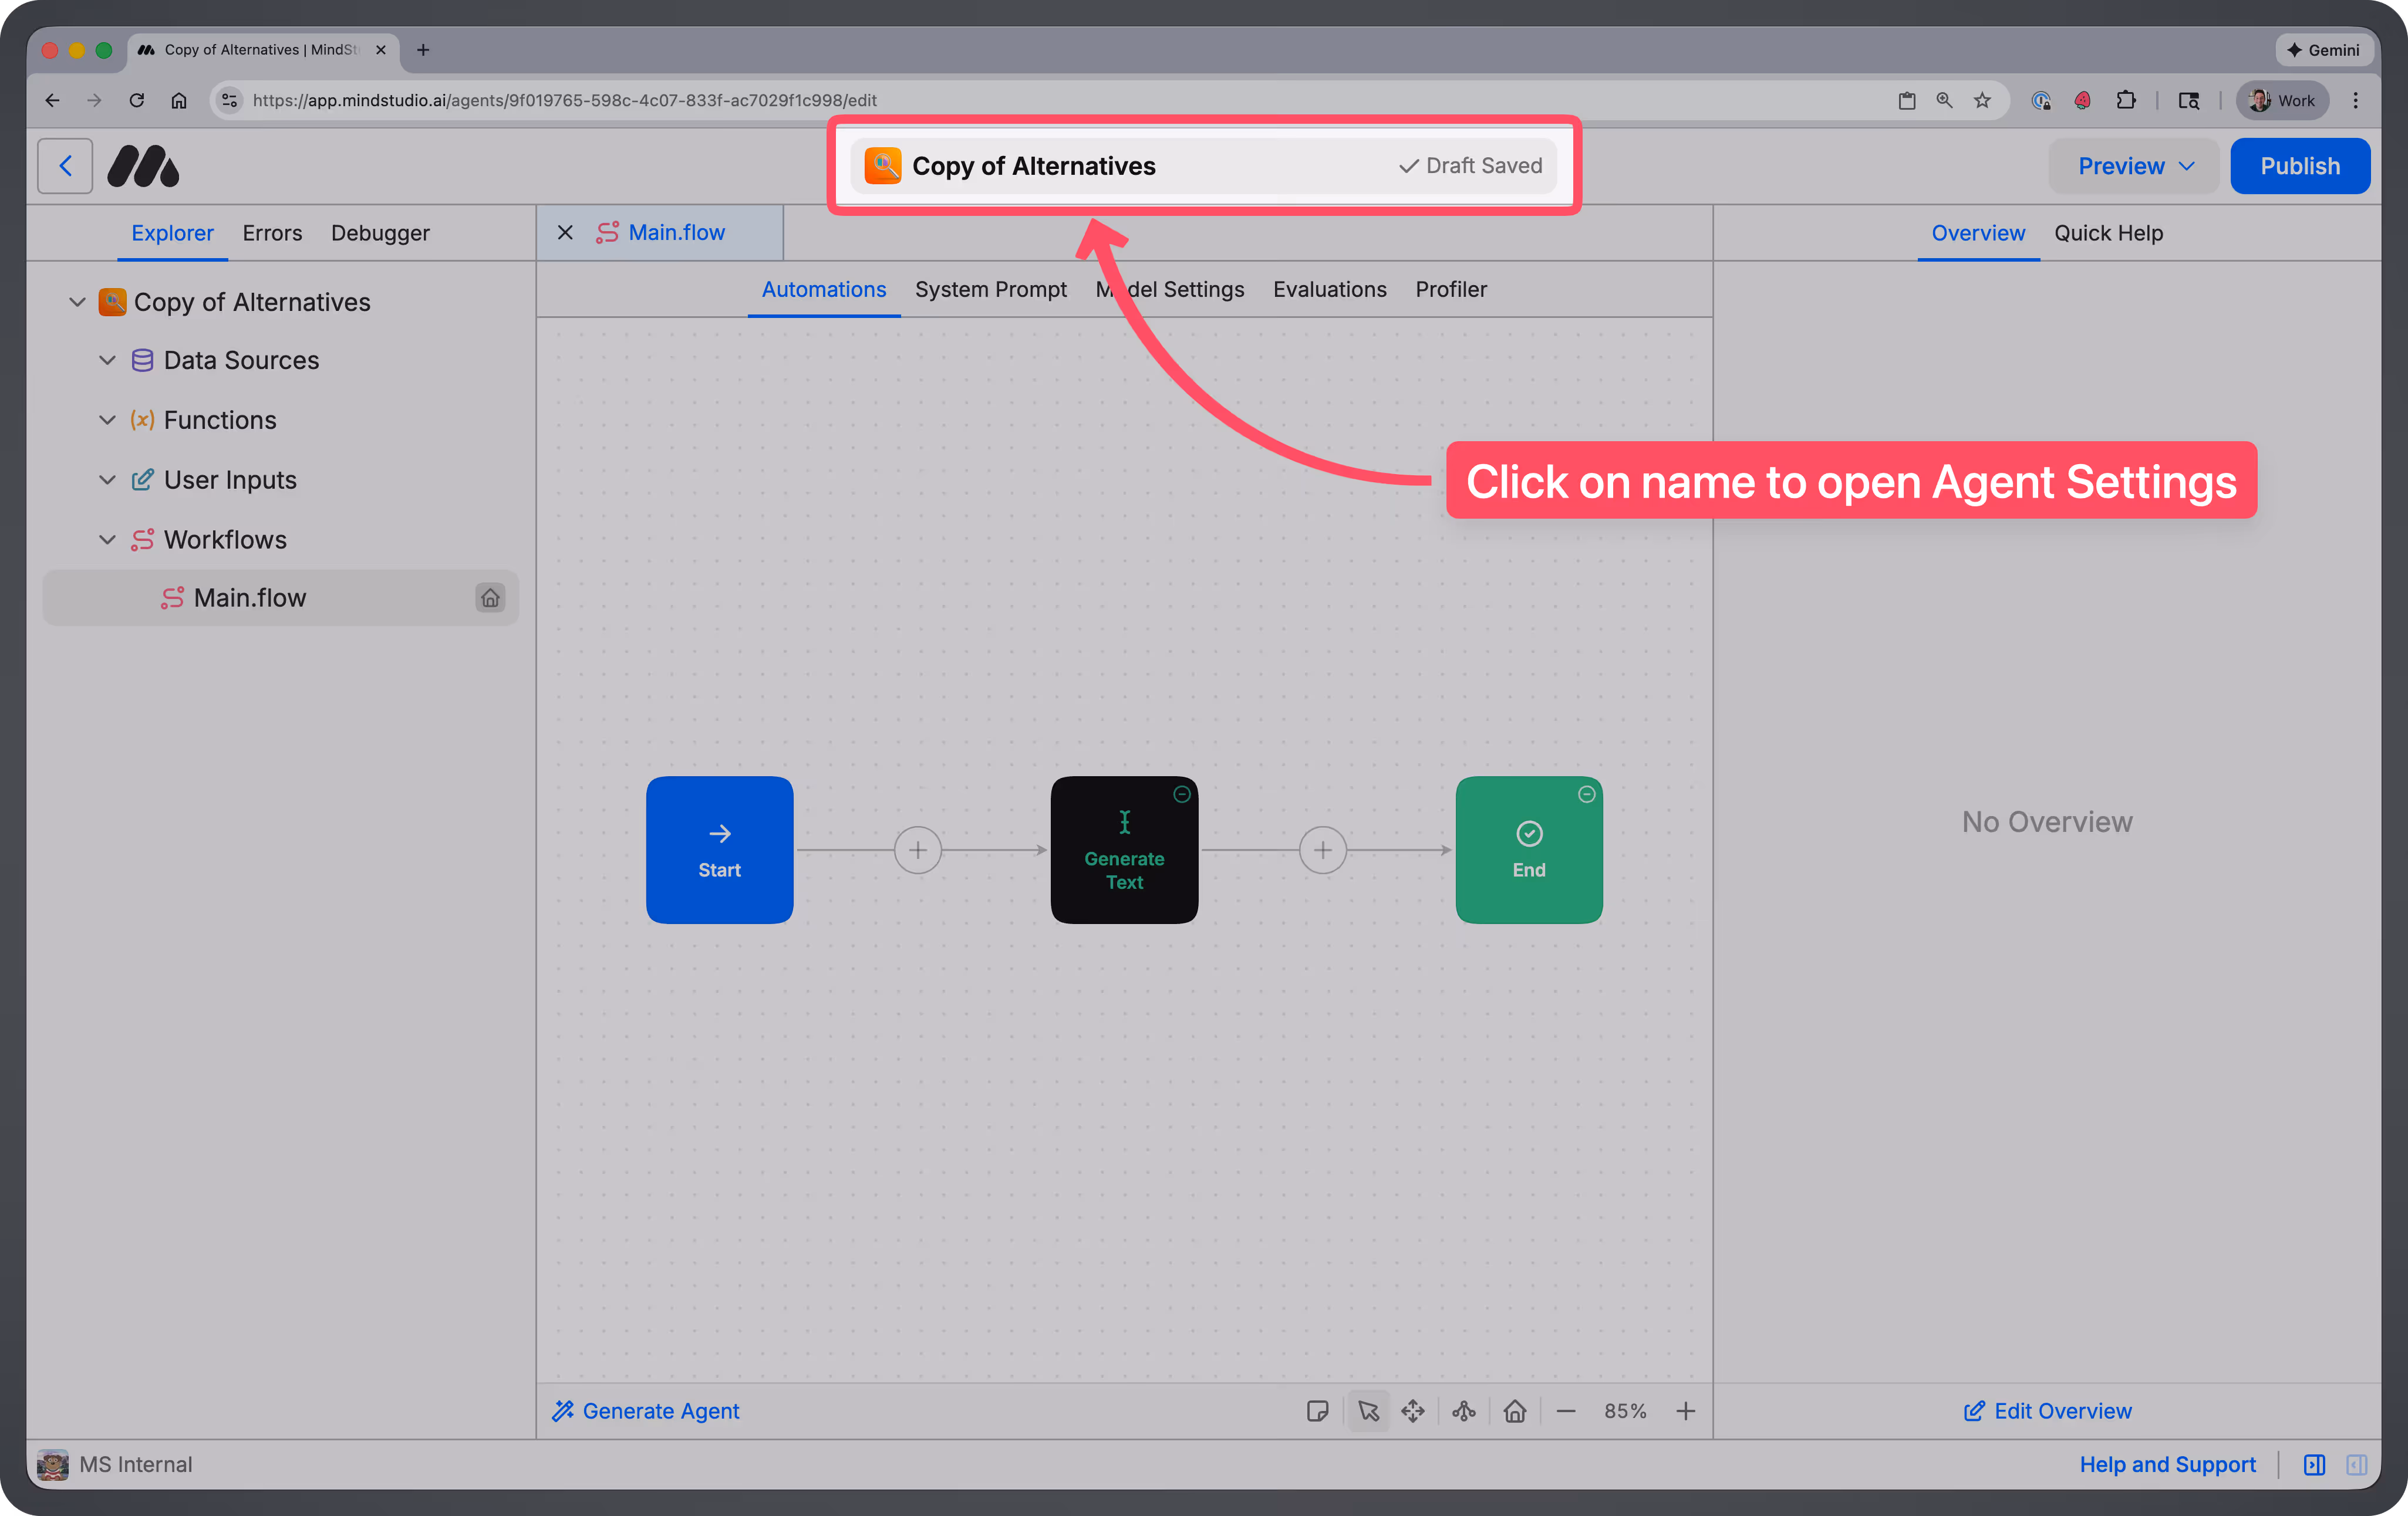Zoom in with the plus control

point(1686,1411)
